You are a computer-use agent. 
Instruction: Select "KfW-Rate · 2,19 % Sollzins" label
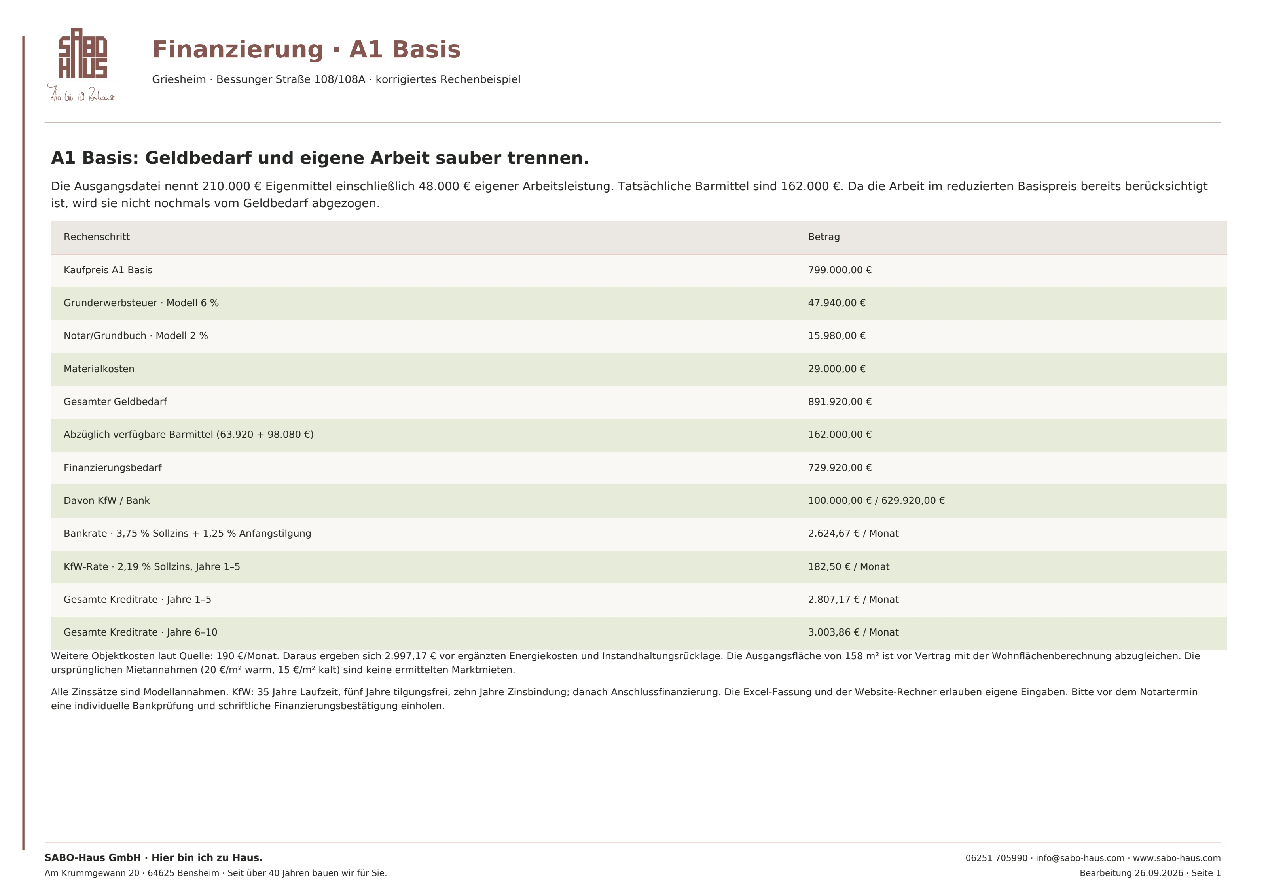pos(152,566)
